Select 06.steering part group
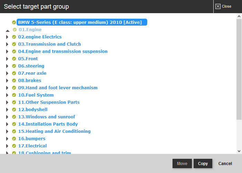 [x=31, y=66]
